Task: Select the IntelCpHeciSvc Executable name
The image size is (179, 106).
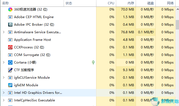Action: pos(34,100)
